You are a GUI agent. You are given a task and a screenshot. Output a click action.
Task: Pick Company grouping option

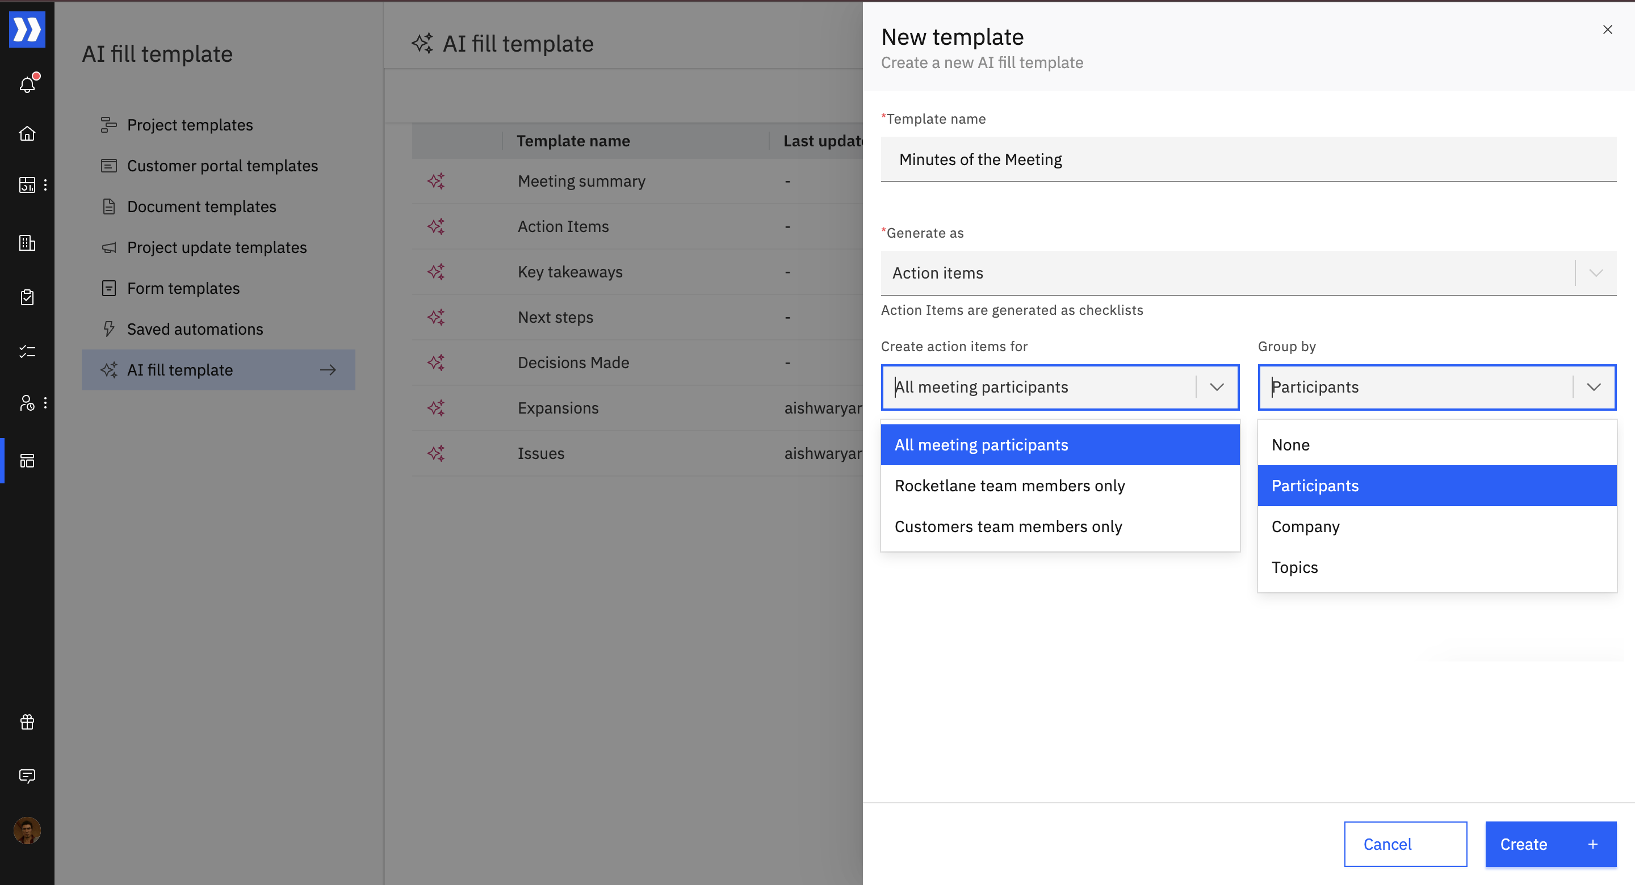tap(1306, 526)
